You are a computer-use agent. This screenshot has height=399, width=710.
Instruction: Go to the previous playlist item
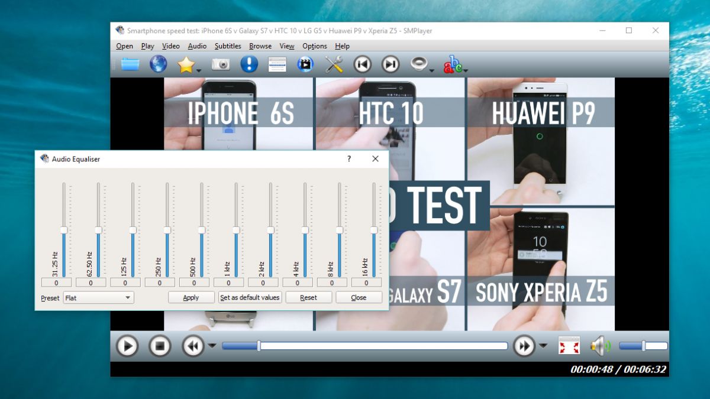pyautogui.click(x=363, y=64)
